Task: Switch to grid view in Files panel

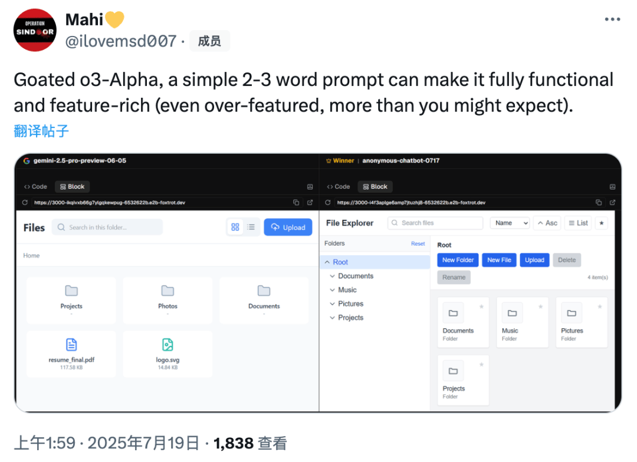Action: click(235, 227)
